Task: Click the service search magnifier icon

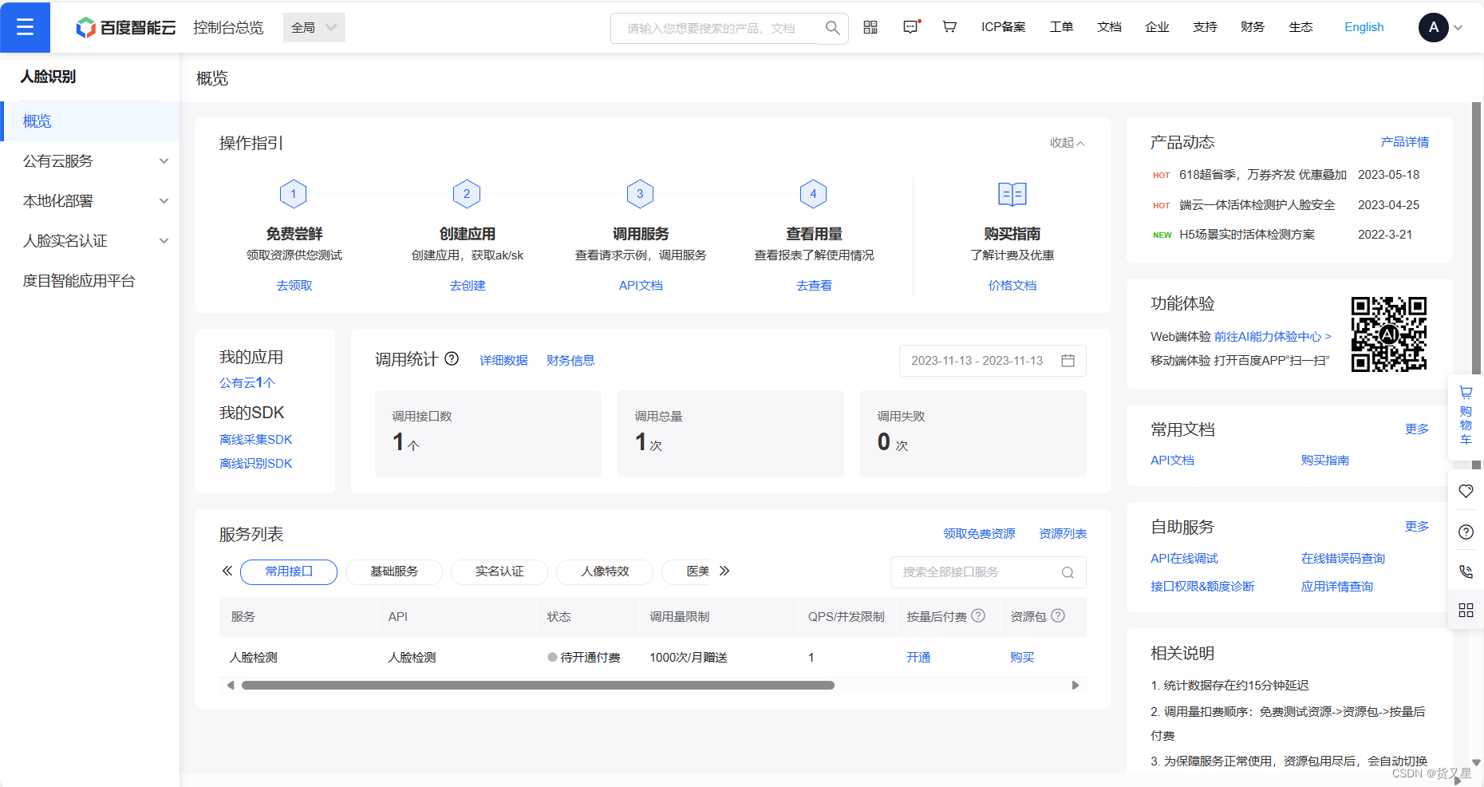Action: coord(1068,572)
